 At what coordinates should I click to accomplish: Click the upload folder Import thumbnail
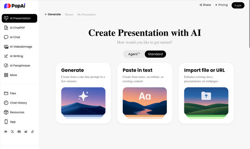tap(206, 101)
